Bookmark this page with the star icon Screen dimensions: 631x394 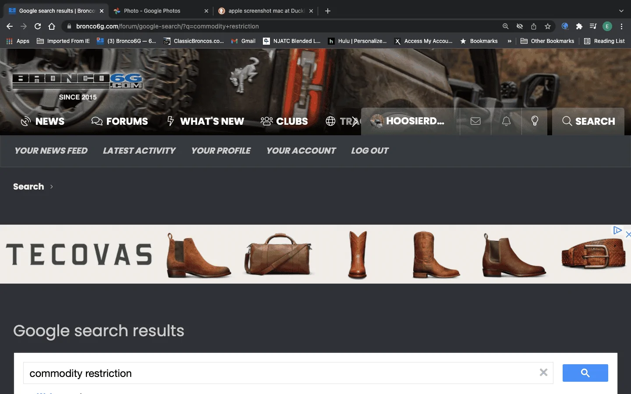548,26
